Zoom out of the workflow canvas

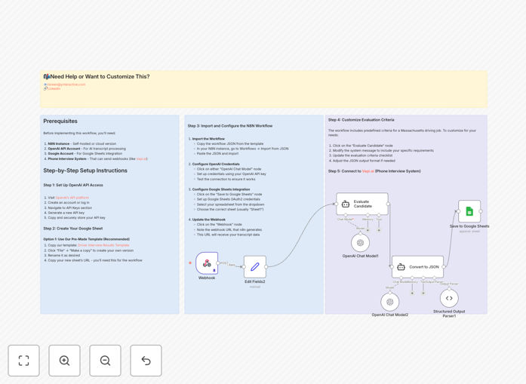pyautogui.click(x=105, y=361)
